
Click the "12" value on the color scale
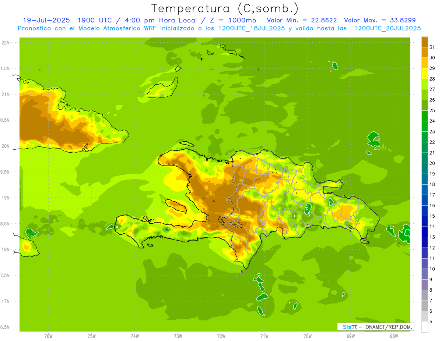pos(432,248)
